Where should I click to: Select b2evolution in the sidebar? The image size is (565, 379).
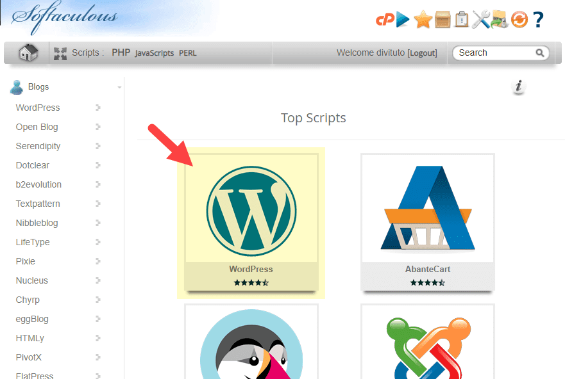[x=38, y=184]
